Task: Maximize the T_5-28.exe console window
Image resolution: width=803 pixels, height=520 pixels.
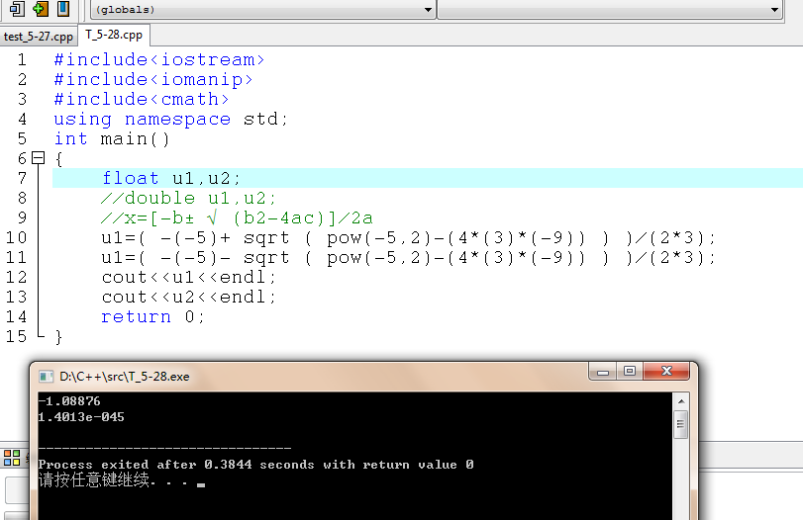Action: 630,371
